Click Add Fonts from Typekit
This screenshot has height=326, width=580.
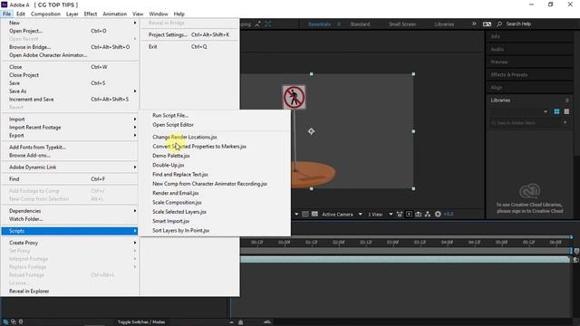(x=70, y=147)
